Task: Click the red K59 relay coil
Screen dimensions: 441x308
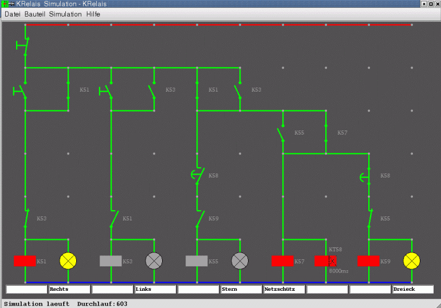Action: [x=368, y=261]
